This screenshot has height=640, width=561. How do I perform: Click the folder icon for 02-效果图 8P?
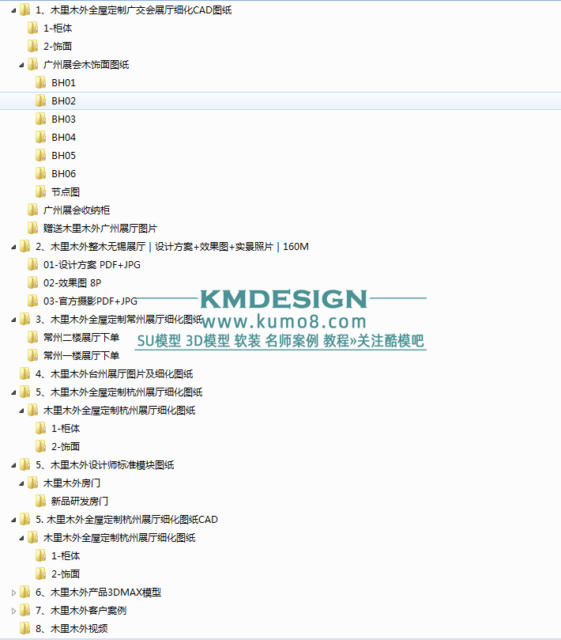click(32, 282)
